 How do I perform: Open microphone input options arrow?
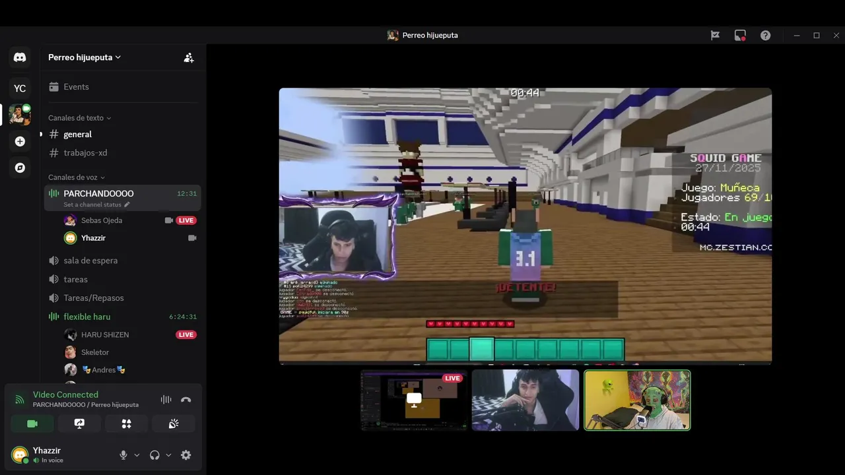pyautogui.click(x=137, y=455)
